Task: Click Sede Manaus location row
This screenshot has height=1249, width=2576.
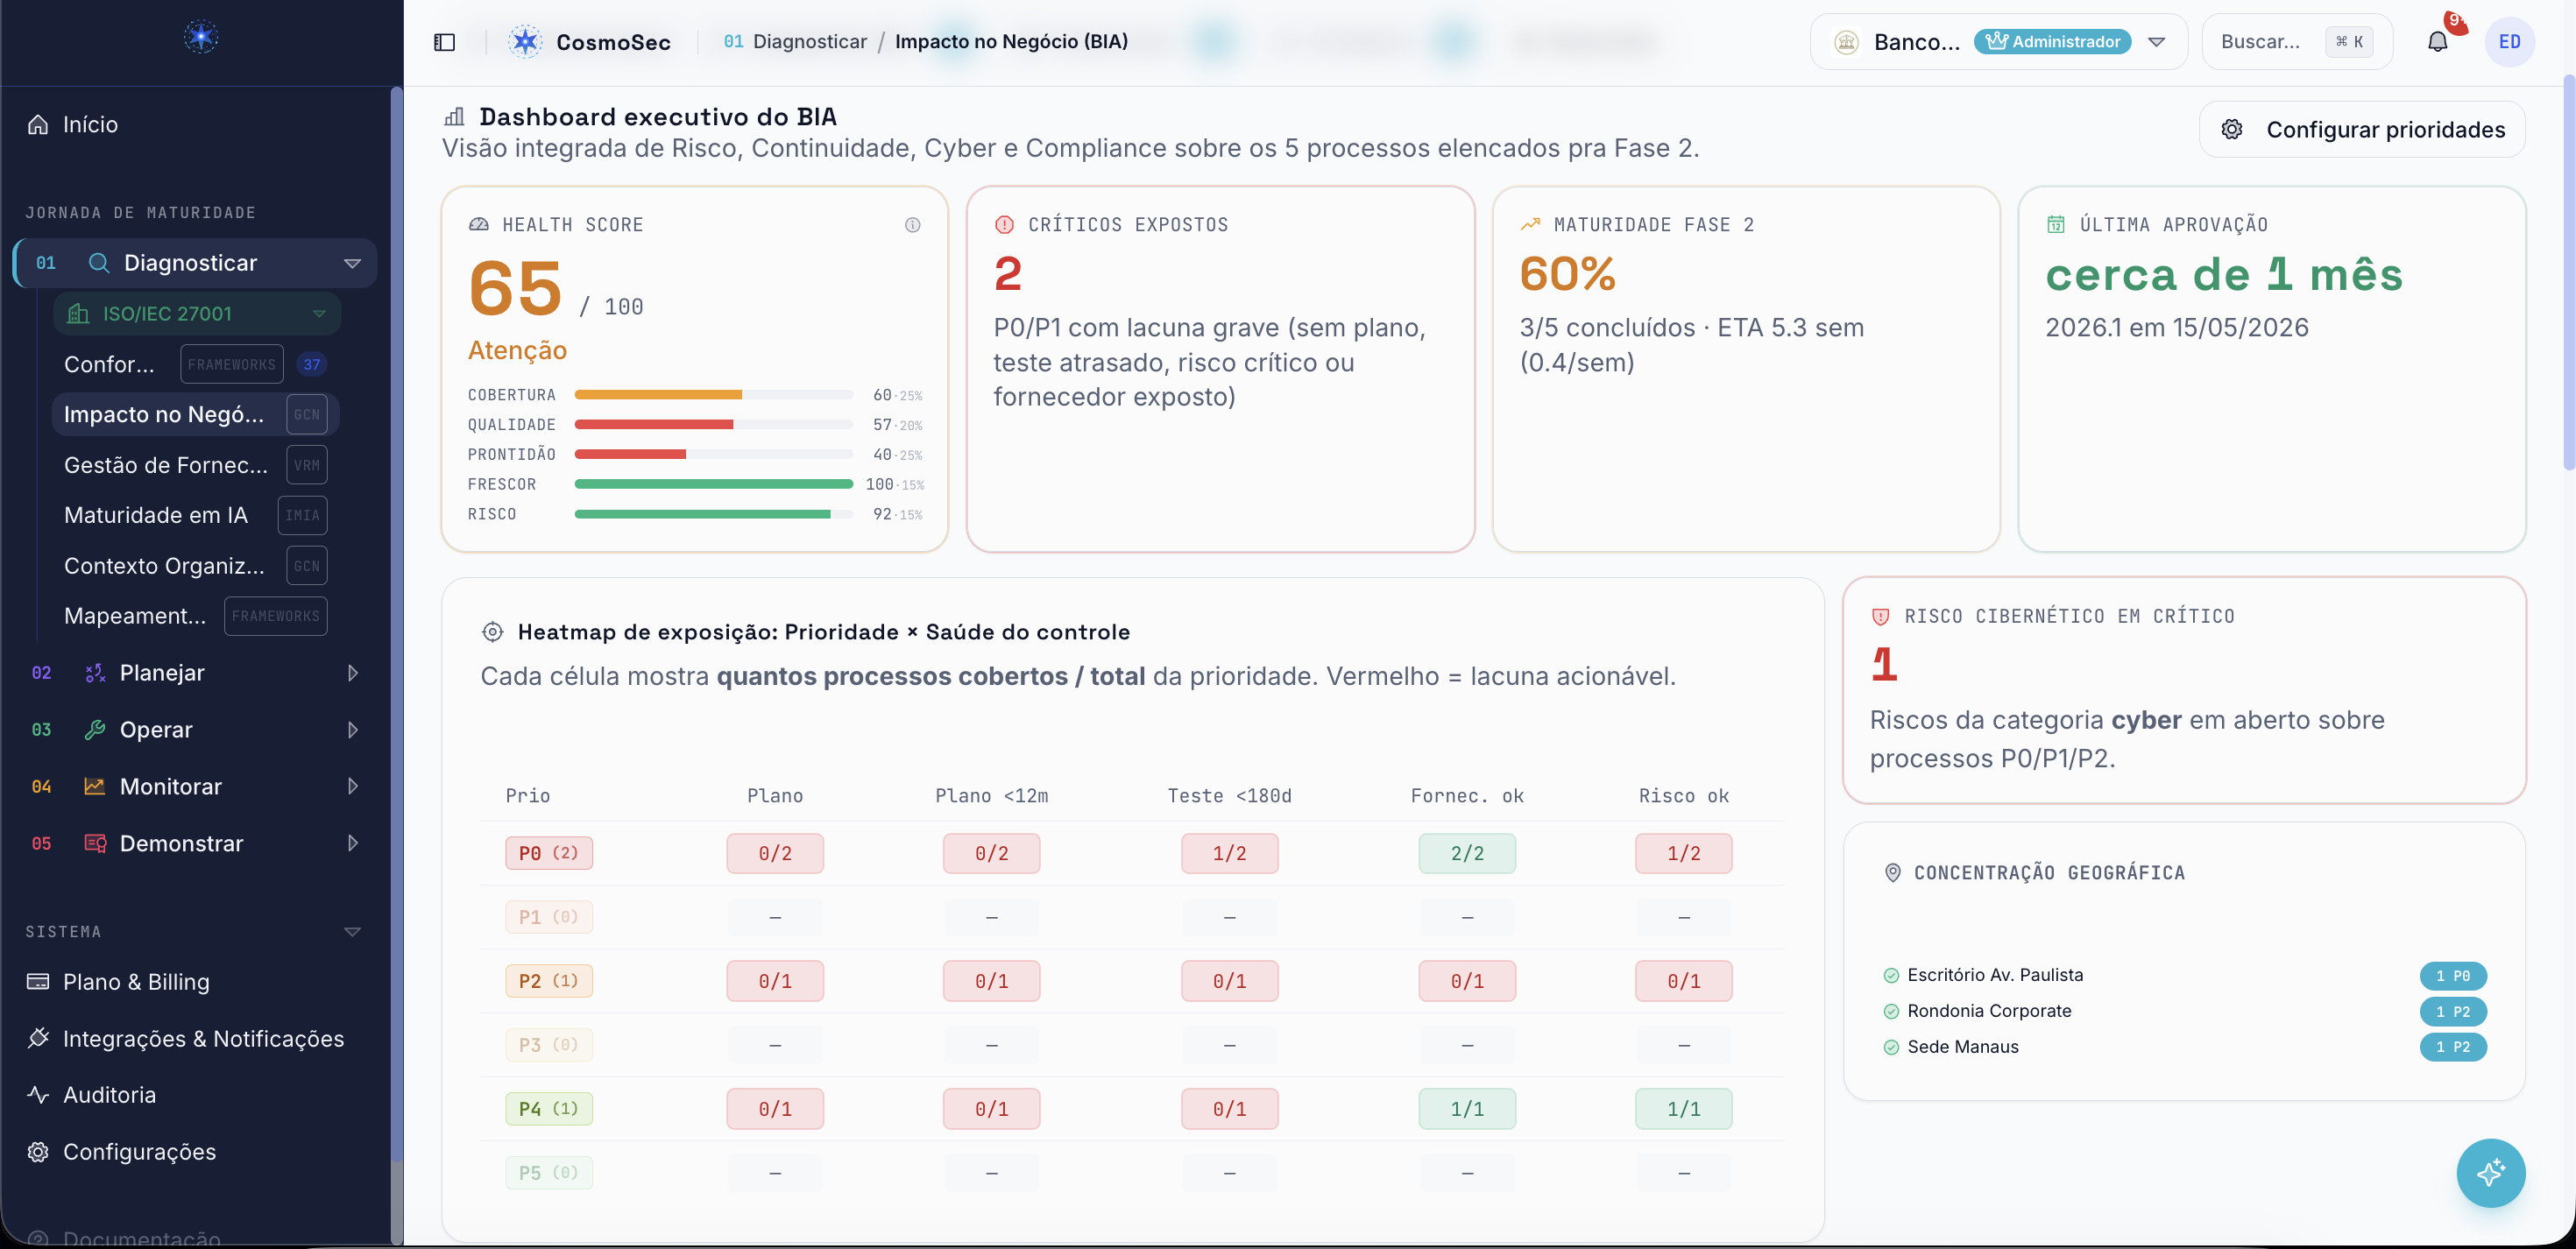Action: 2184,1047
